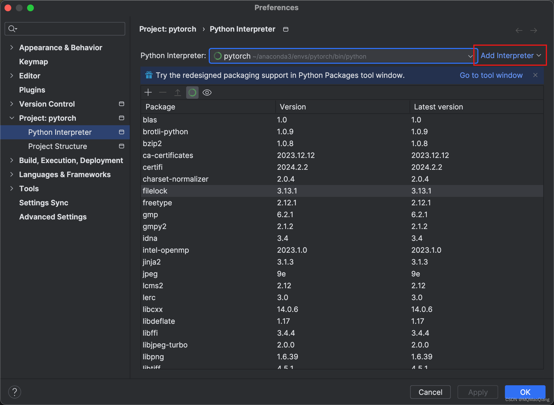Select the libffi package row

[x=342, y=333]
